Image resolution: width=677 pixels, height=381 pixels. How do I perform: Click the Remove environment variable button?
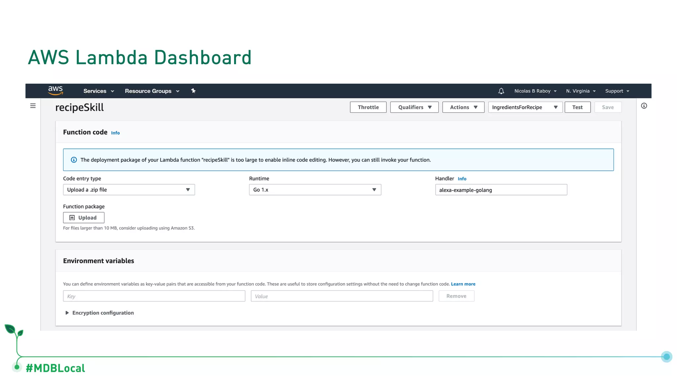[457, 296]
